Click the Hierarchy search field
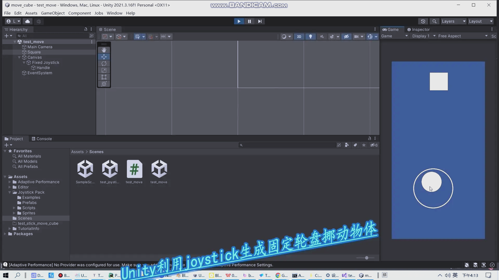Image resolution: width=499 pixels, height=280 pixels. pyautogui.click(x=53, y=36)
